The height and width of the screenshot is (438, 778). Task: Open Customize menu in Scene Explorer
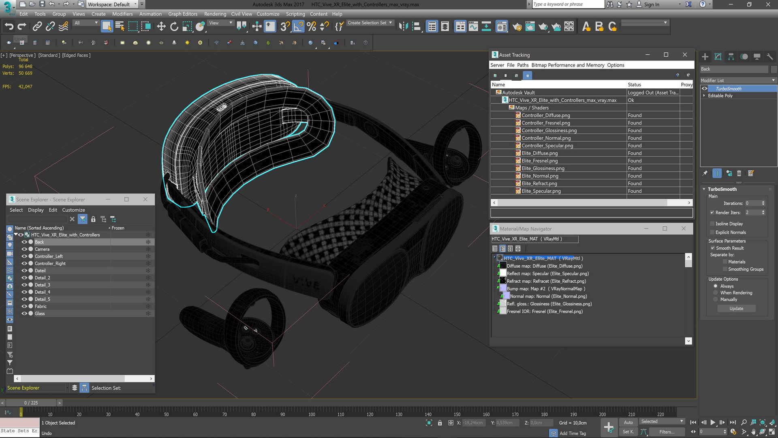(73, 210)
